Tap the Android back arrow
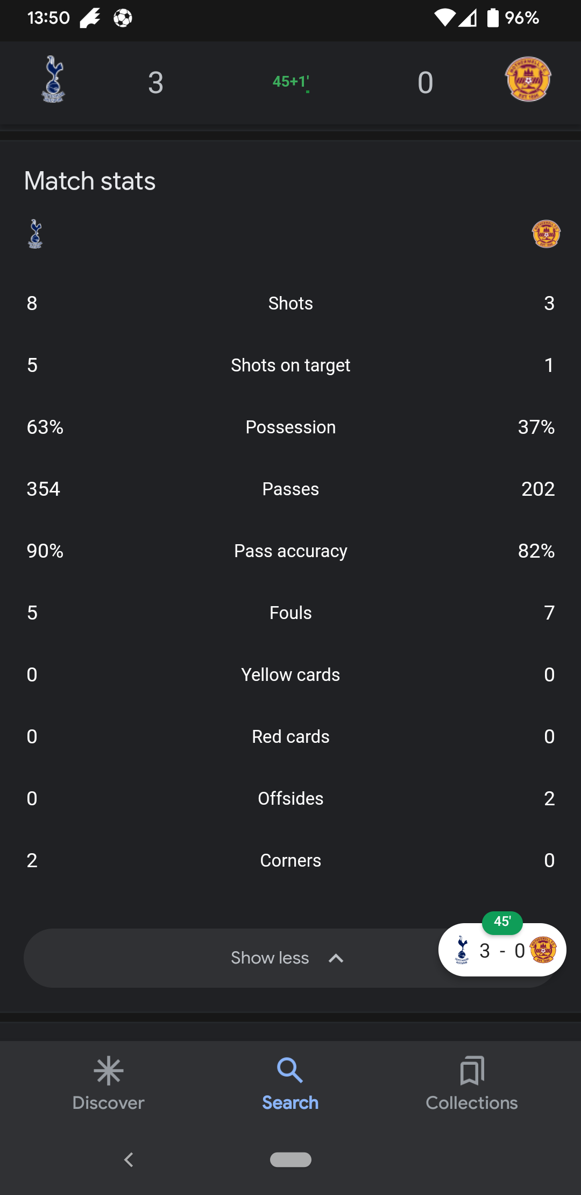 [x=129, y=1159]
